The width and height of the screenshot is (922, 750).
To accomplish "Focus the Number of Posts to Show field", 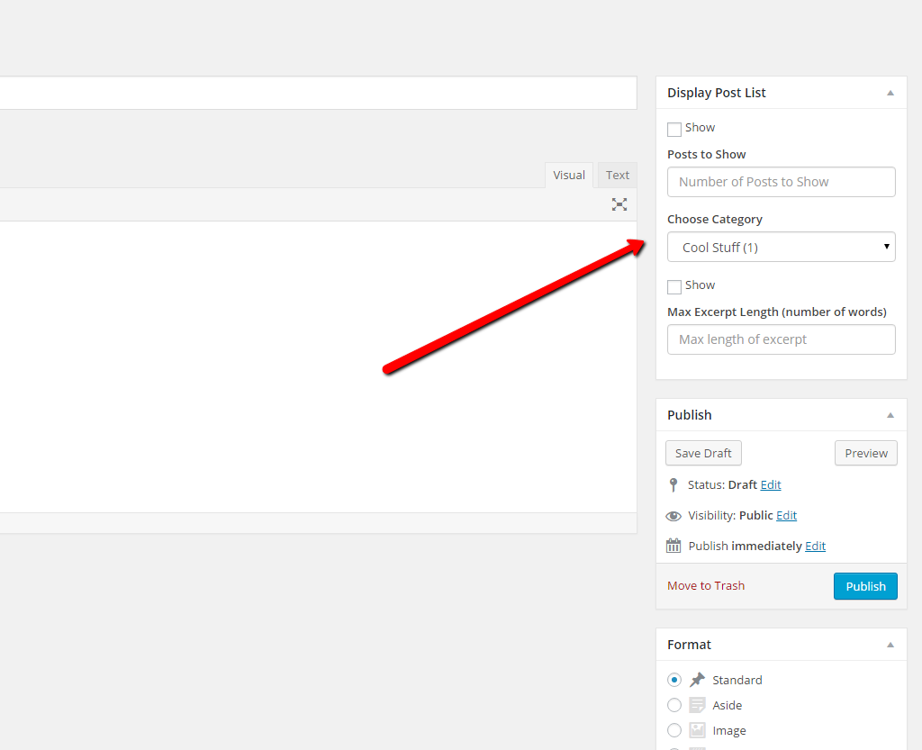I will [x=781, y=182].
